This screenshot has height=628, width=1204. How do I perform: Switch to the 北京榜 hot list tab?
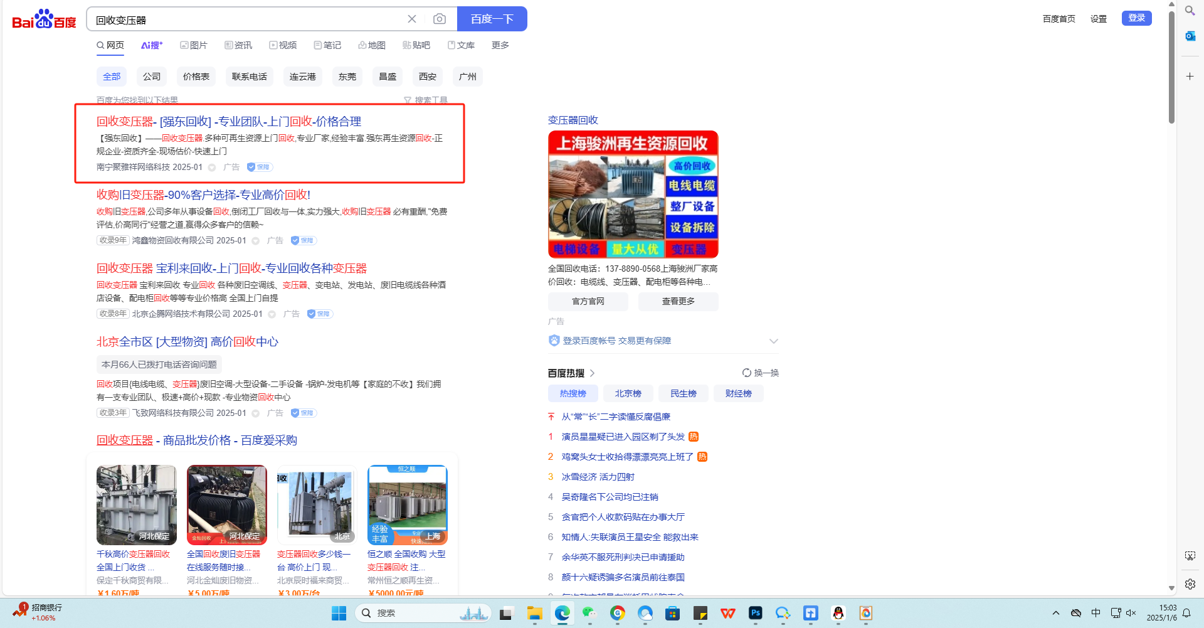point(628,393)
